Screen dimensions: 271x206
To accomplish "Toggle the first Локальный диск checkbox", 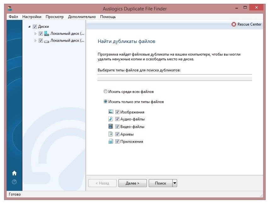I will [x=41, y=33].
